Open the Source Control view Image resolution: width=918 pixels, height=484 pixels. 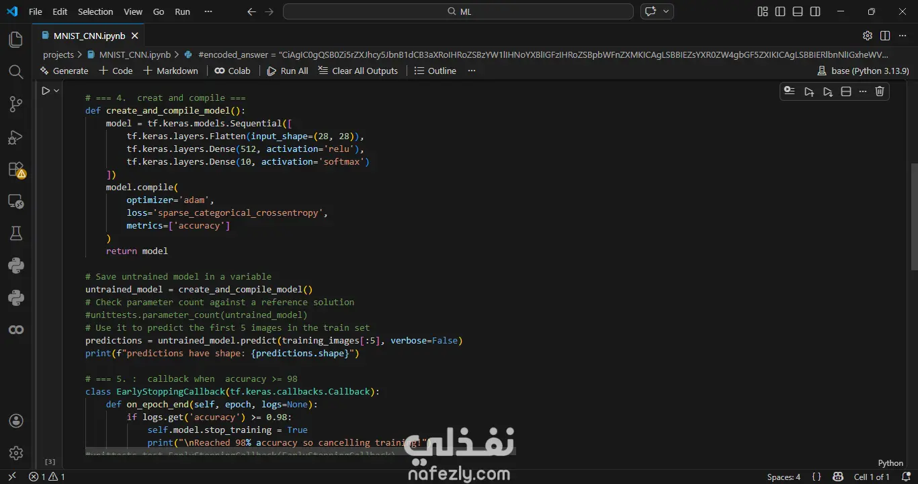click(x=16, y=104)
